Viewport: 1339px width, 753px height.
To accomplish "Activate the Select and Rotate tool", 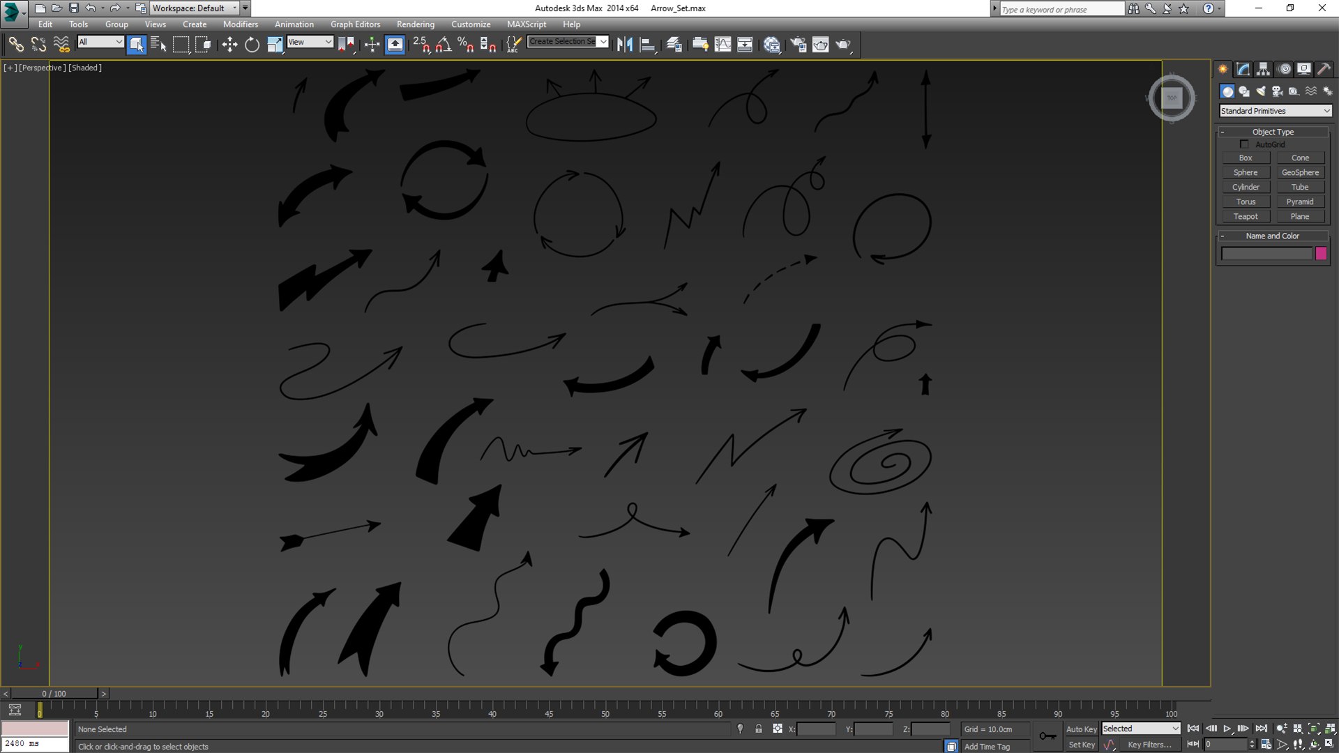I will point(252,45).
